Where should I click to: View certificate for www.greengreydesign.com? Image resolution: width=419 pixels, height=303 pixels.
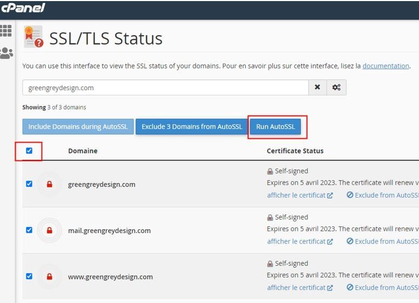(x=300, y=288)
